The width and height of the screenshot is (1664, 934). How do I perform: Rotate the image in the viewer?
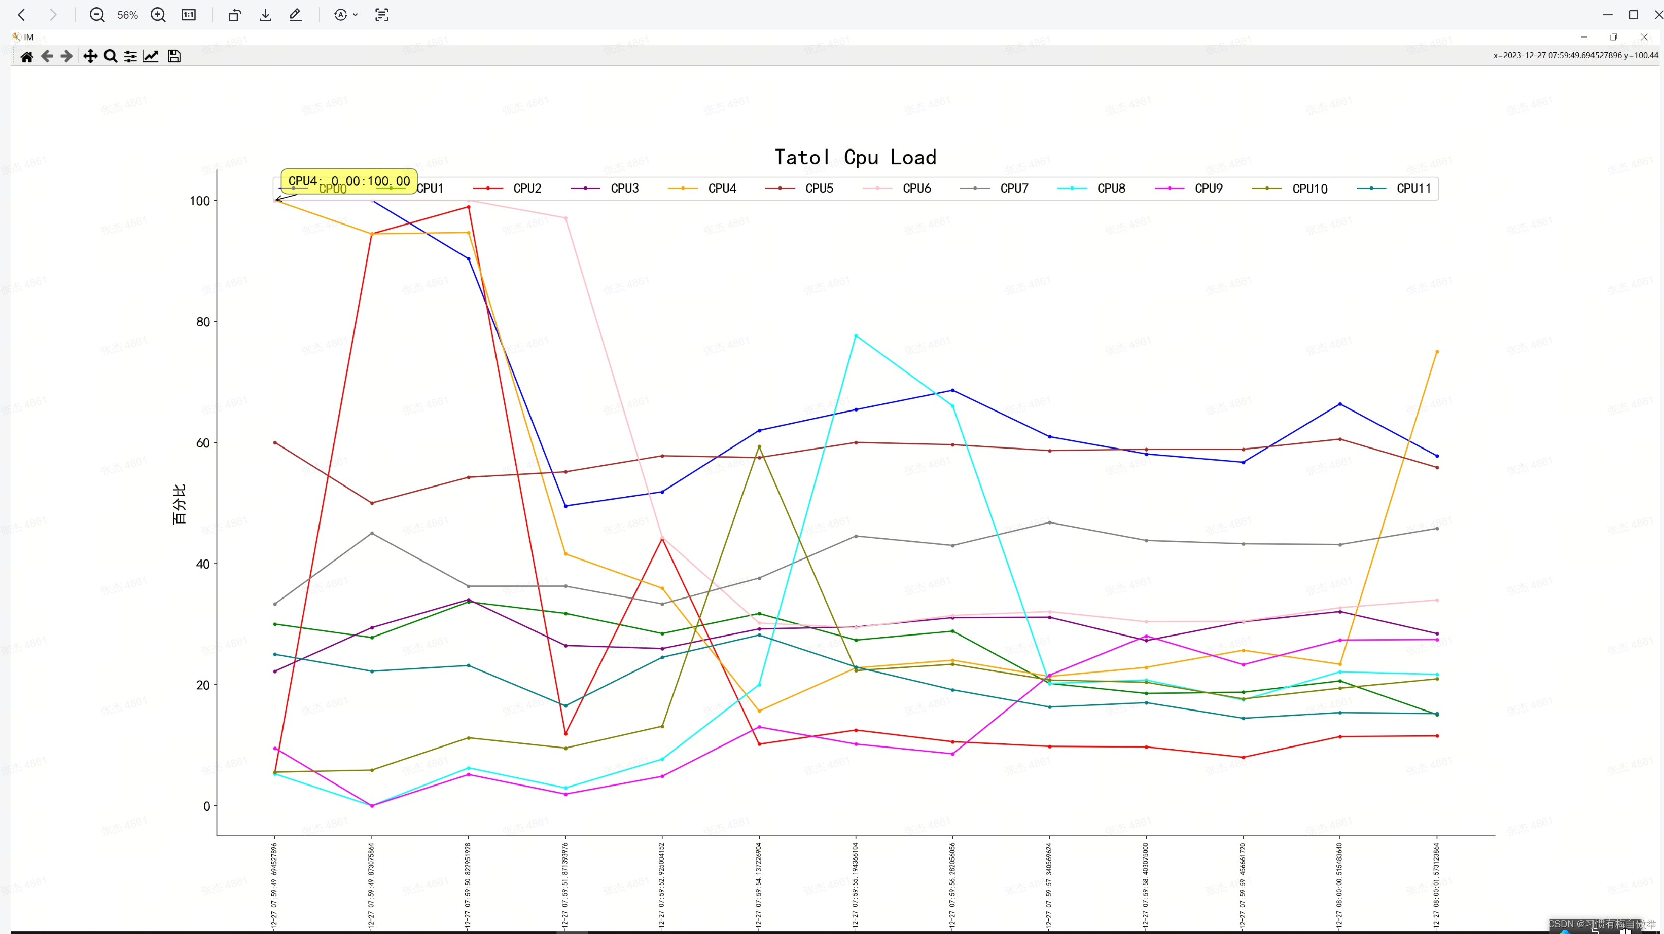point(234,15)
